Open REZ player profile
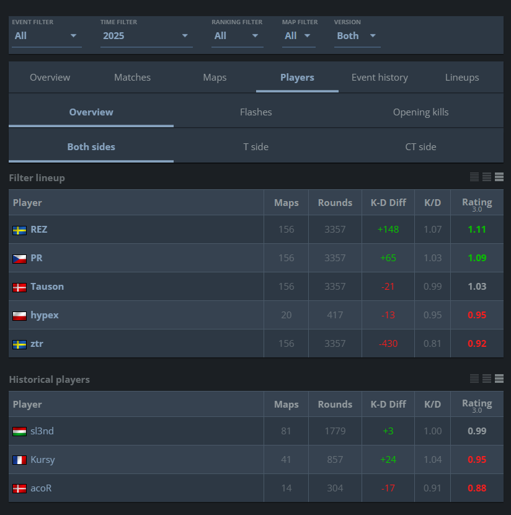This screenshot has width=511, height=515. (x=38, y=229)
